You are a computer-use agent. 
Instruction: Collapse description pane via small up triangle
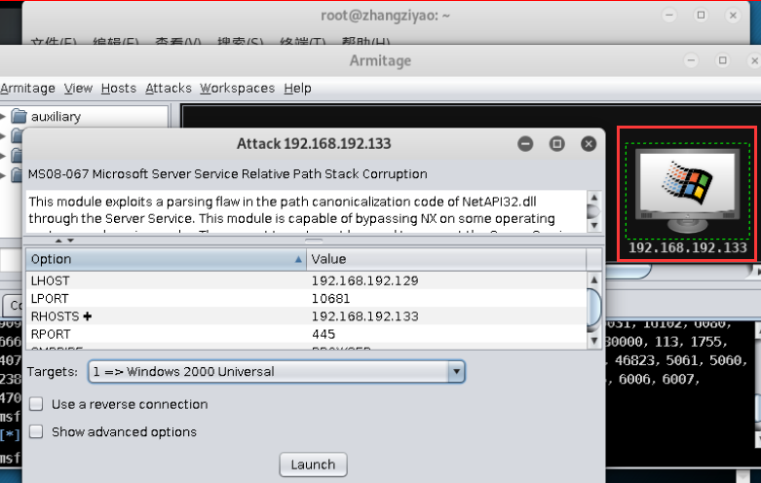58,241
